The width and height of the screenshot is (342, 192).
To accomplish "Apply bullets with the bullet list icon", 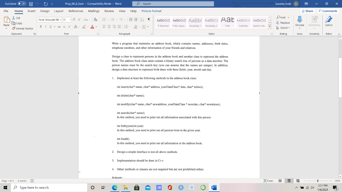I will coord(104,19).
